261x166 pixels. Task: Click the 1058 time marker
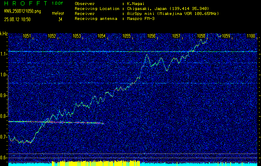(x=201, y=36)
